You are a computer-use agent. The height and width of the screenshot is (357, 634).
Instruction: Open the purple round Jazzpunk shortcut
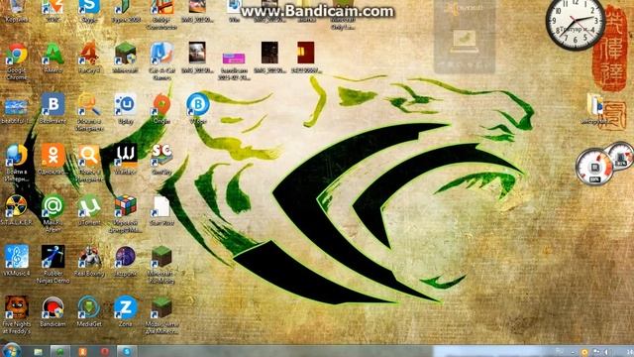click(x=126, y=257)
